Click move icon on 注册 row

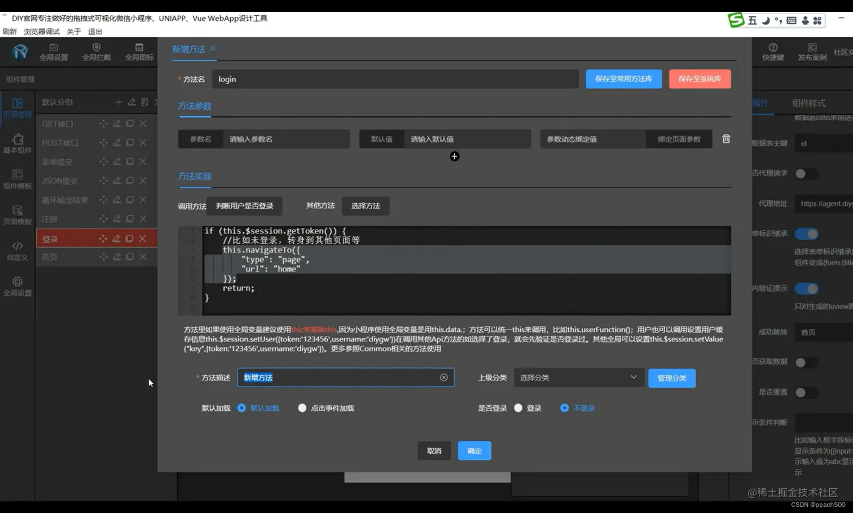click(x=103, y=218)
